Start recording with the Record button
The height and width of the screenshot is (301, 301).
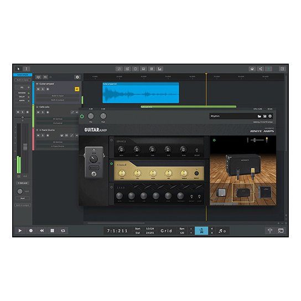click(x=31, y=231)
